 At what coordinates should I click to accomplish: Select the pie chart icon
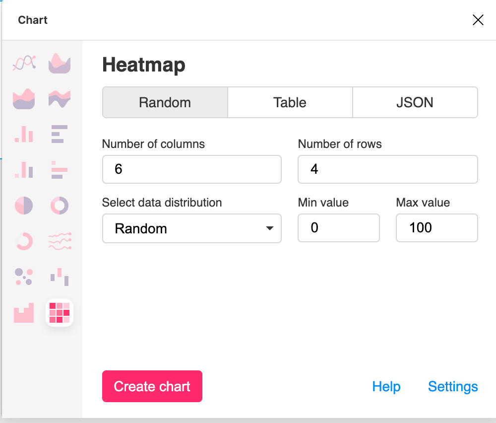coord(24,206)
